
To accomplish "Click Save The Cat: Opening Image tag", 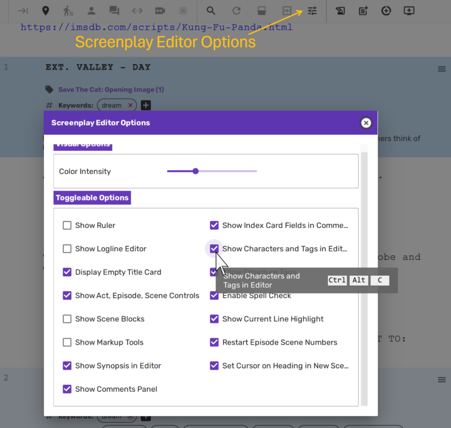I will tap(111, 89).
